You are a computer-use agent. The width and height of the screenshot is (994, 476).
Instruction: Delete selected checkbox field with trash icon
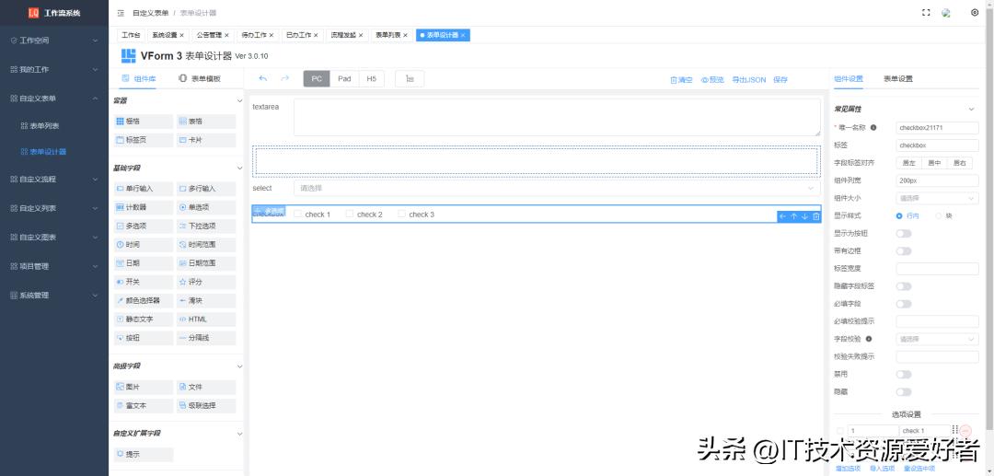(x=815, y=216)
